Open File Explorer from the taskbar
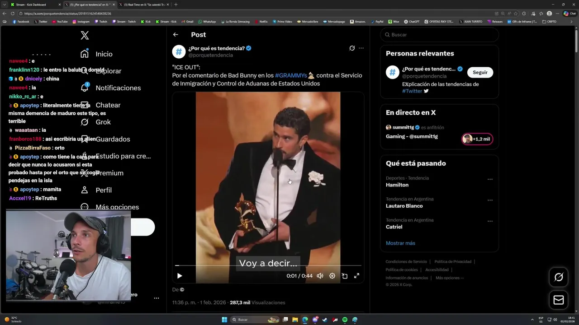 (x=295, y=320)
